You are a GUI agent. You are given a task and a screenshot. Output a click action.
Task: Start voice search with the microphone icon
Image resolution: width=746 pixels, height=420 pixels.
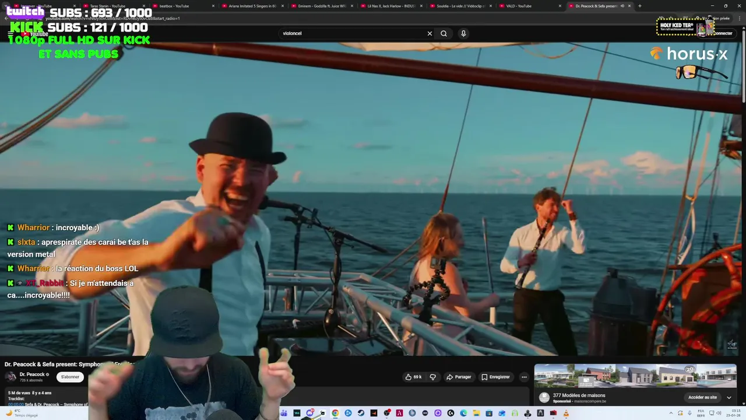[463, 33]
